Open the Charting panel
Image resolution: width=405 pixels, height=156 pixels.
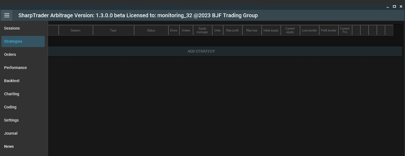pyautogui.click(x=12, y=94)
